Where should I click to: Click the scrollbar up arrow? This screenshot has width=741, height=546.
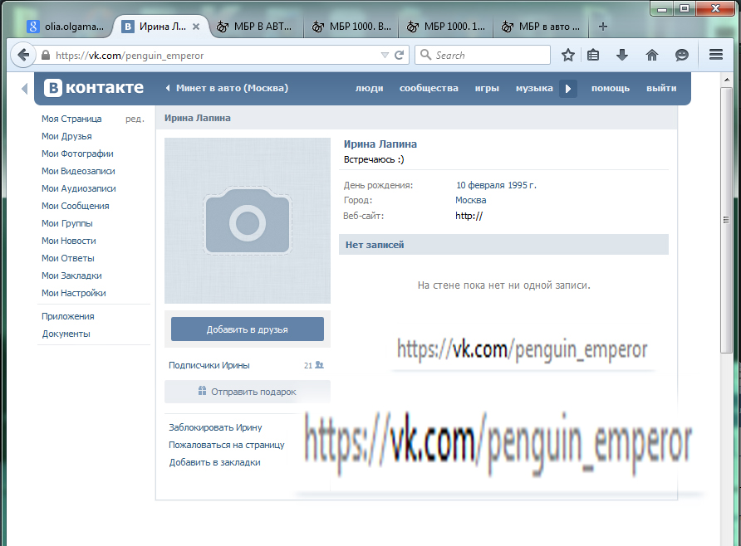pyautogui.click(x=726, y=80)
